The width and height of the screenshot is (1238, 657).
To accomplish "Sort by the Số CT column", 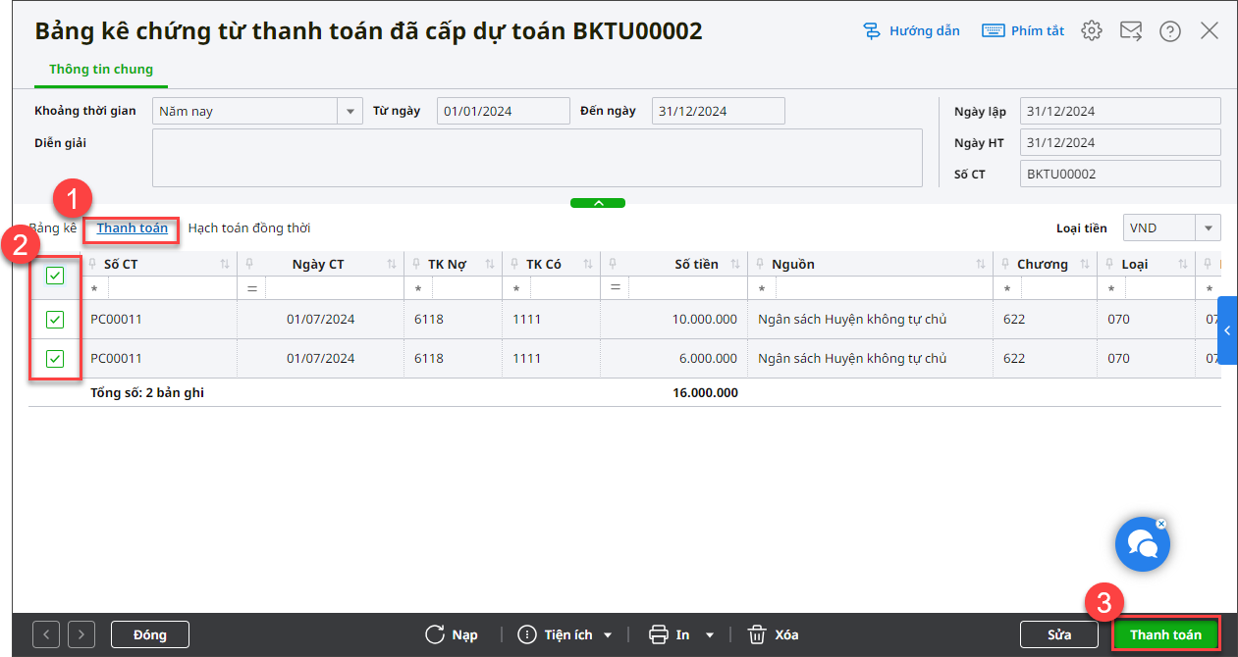I will coord(225,265).
